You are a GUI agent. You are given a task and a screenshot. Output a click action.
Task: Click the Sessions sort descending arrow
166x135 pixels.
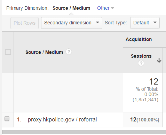click(159, 61)
